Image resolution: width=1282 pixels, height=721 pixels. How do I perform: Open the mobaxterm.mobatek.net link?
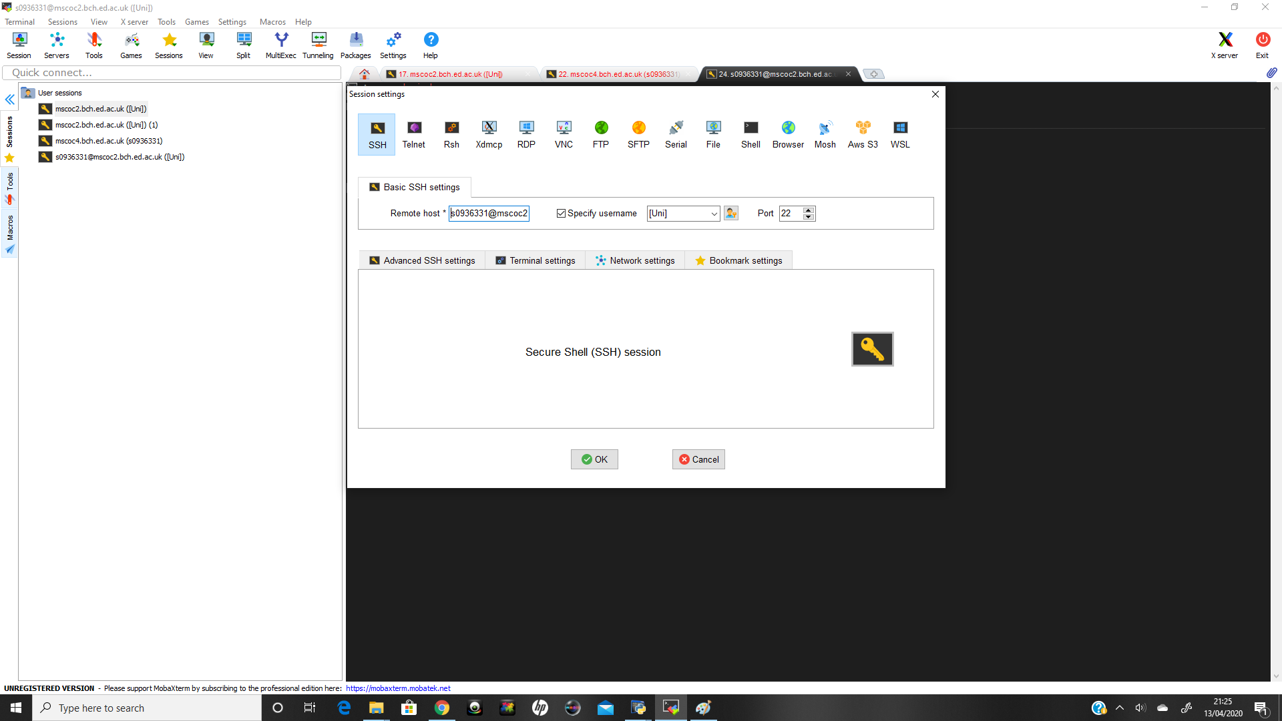click(398, 688)
